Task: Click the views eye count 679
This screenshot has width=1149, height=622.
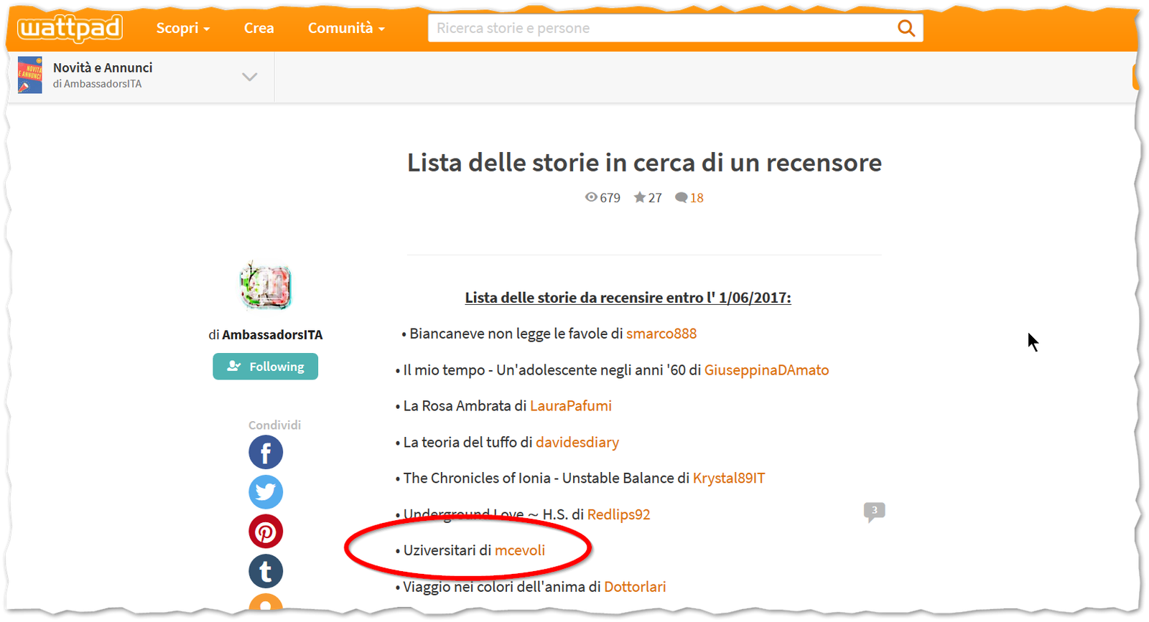Action: coord(603,198)
